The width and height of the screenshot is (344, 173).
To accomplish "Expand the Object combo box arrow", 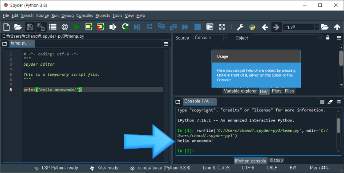I will coord(319,38).
